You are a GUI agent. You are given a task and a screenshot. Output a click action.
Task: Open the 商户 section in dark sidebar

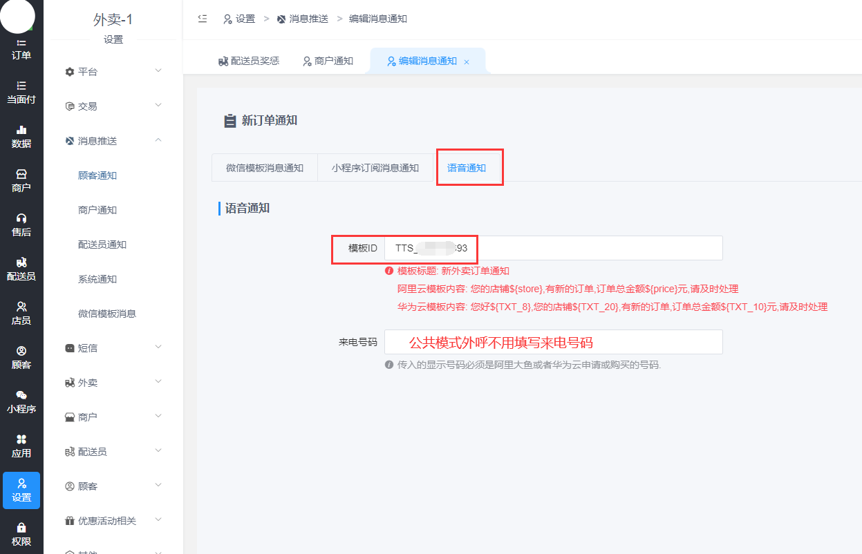pos(21,181)
